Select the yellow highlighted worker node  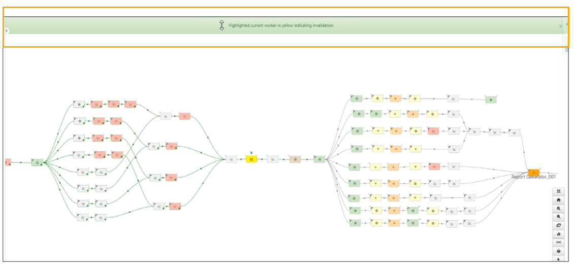click(251, 159)
